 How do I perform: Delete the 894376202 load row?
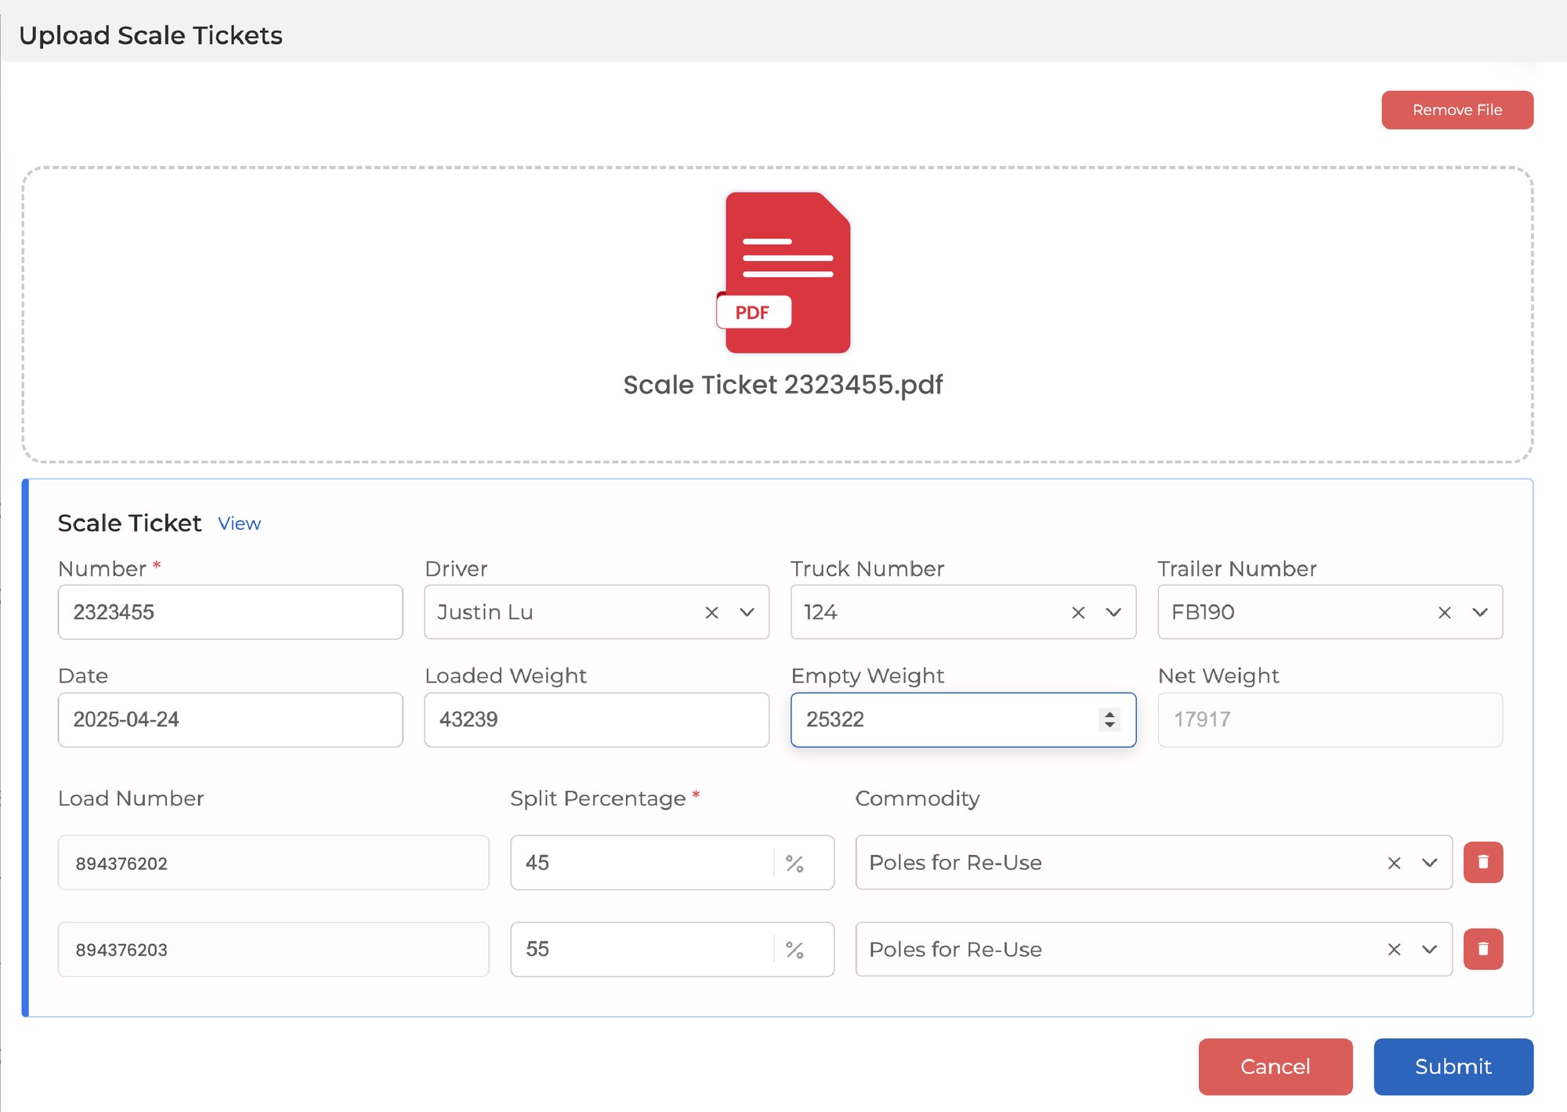coord(1482,862)
